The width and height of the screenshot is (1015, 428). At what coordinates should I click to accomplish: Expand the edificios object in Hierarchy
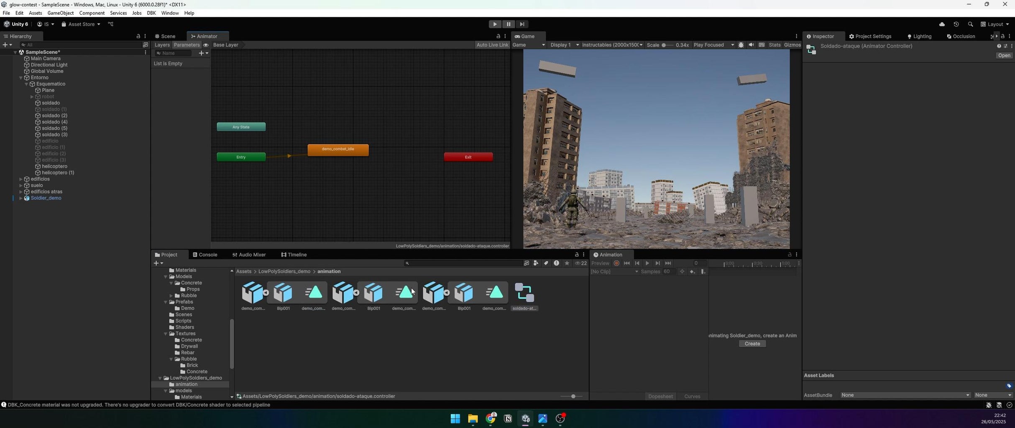tap(21, 179)
